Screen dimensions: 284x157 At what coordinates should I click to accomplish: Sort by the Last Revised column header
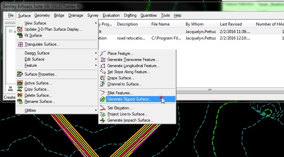click(x=235, y=24)
